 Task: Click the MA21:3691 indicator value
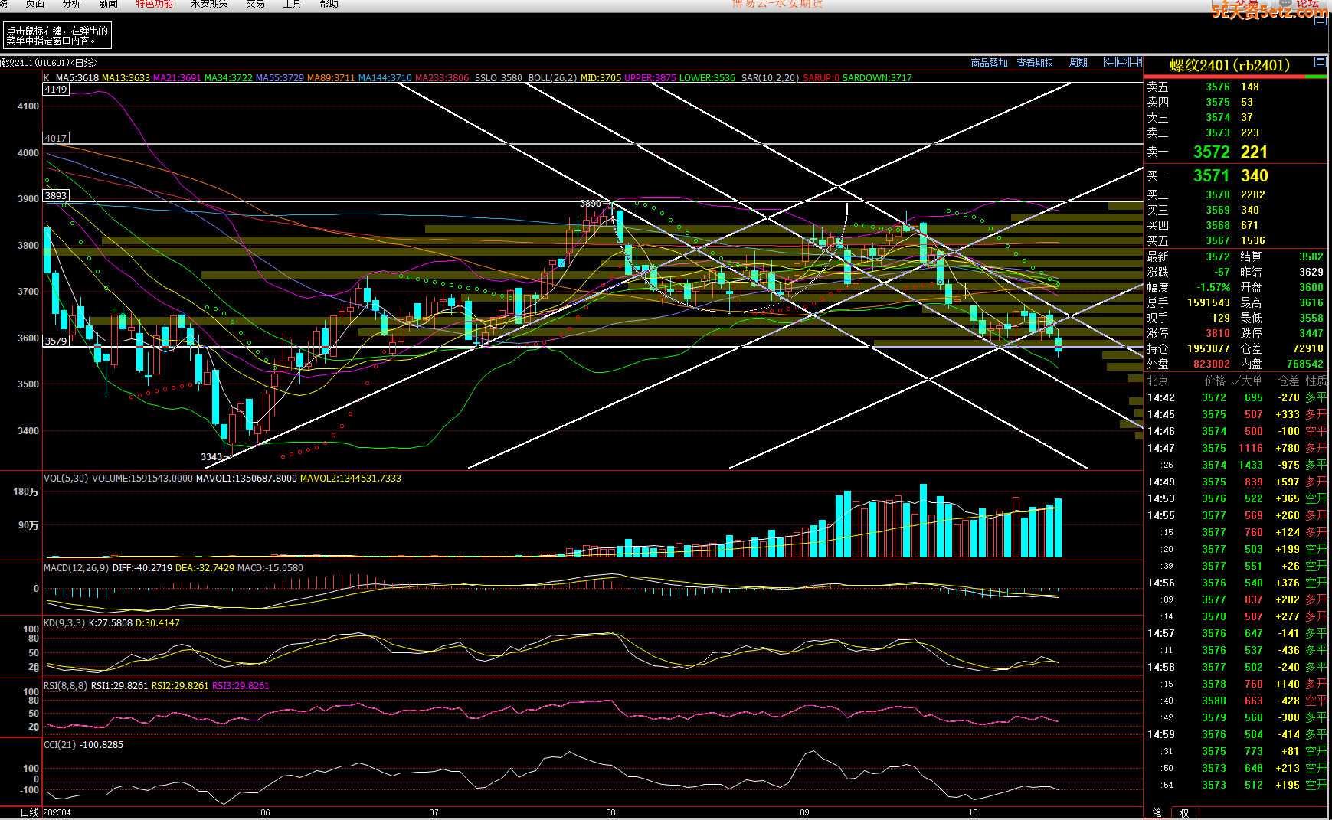(x=177, y=78)
